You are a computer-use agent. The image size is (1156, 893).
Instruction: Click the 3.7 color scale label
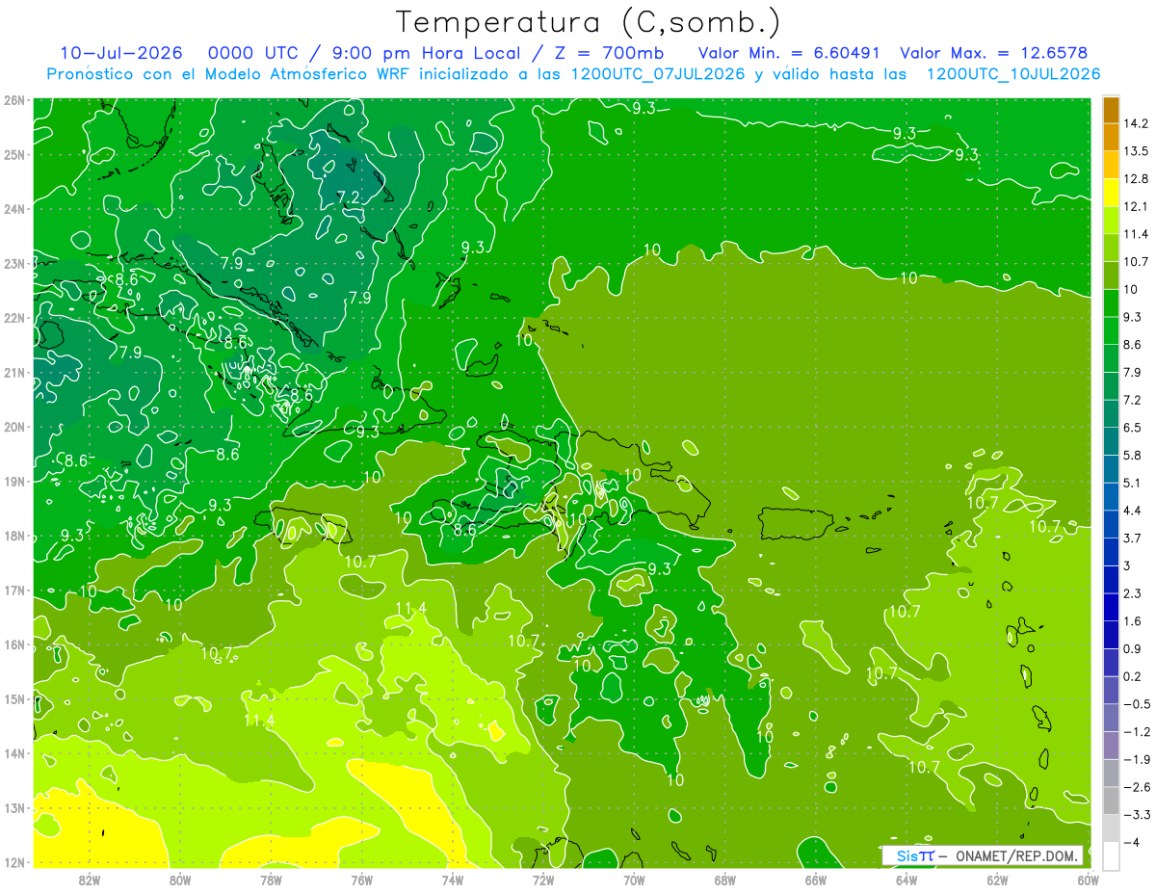1134,538
